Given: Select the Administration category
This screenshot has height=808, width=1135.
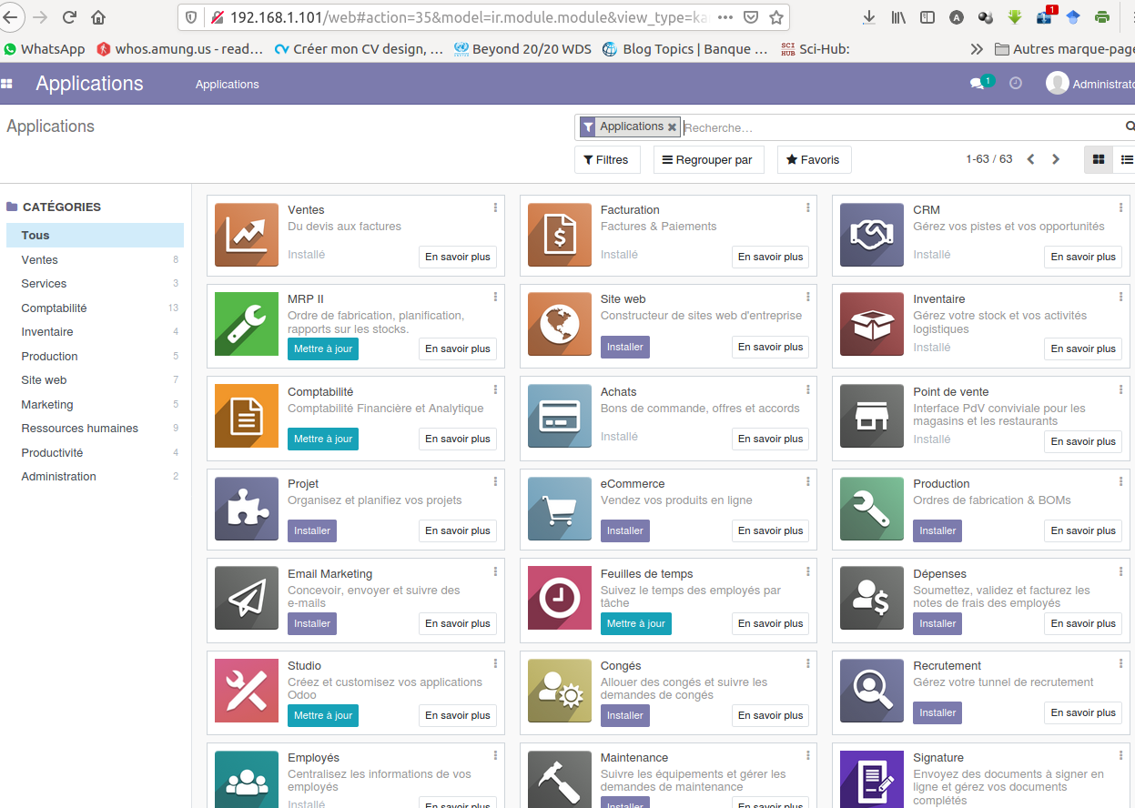Looking at the screenshot, I should [95, 476].
